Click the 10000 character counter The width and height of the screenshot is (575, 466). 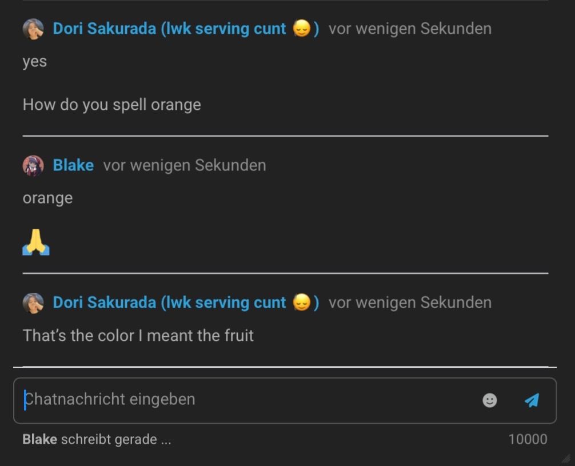(528, 440)
